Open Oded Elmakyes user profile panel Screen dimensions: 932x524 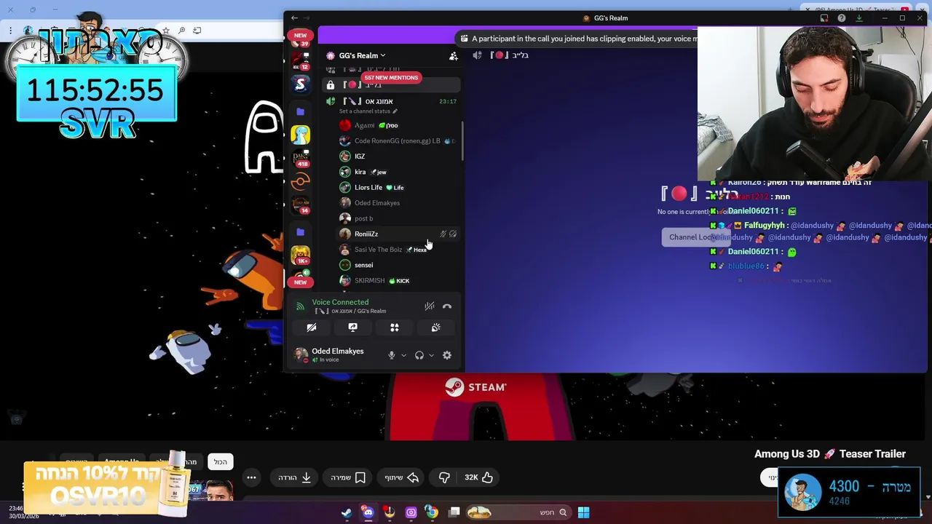[x=339, y=354]
